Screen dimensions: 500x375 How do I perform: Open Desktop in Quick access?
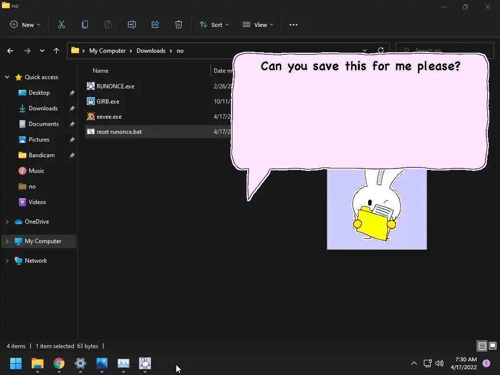click(39, 93)
